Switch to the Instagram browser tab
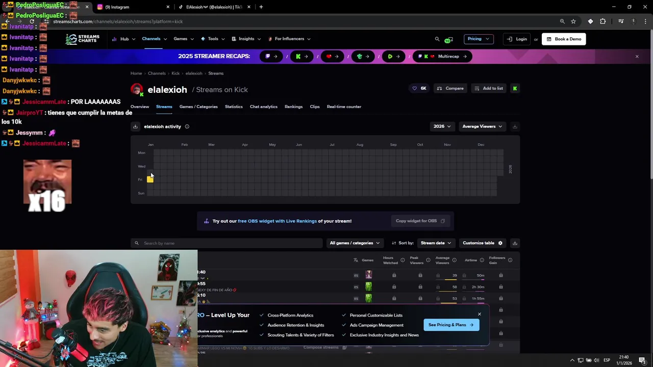Screen dimensions: 653x367 [133, 7]
